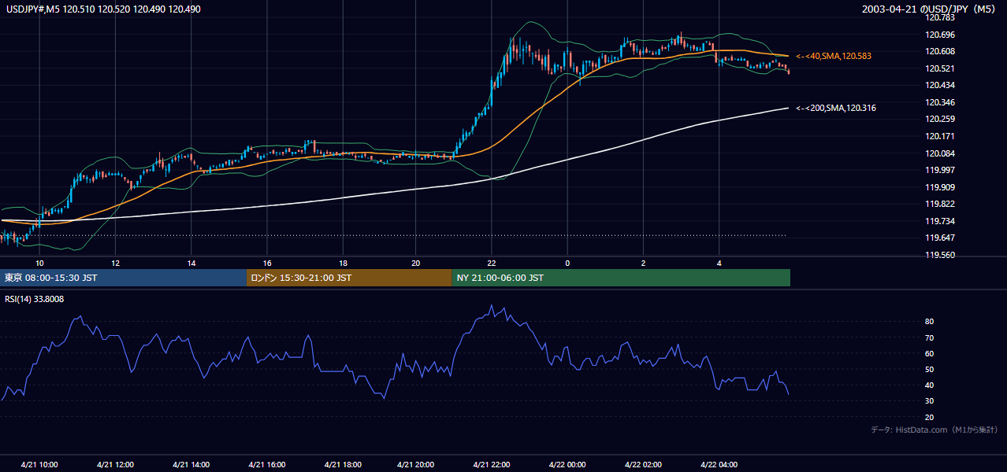Screen dimensions: 1007x472
Task: Click price axis value 119.822
Action: [x=941, y=204]
